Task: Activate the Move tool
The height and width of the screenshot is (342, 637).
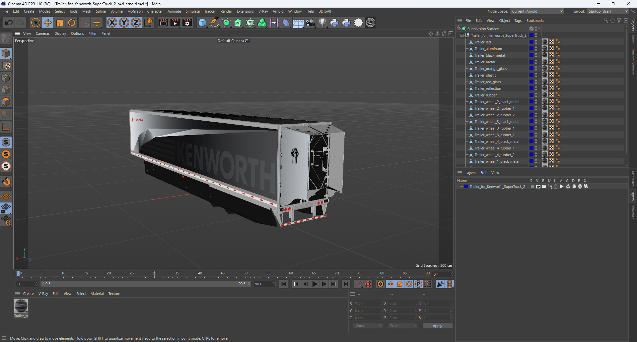Action: [x=48, y=23]
